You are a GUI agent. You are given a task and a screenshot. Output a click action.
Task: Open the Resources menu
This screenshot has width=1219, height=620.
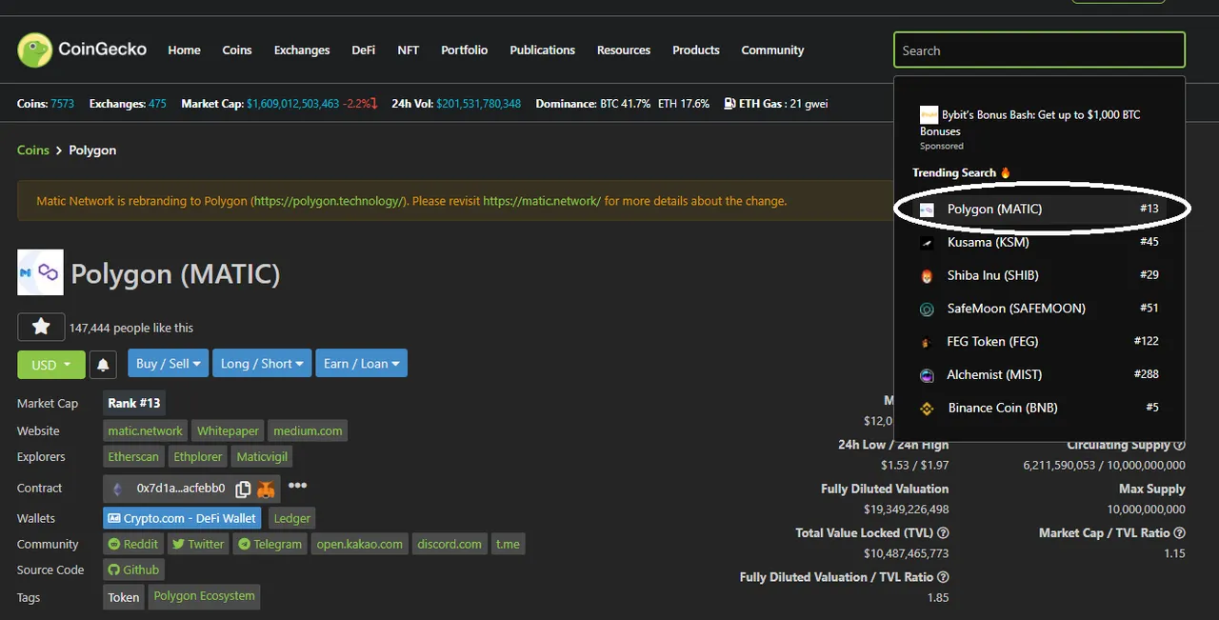point(624,50)
